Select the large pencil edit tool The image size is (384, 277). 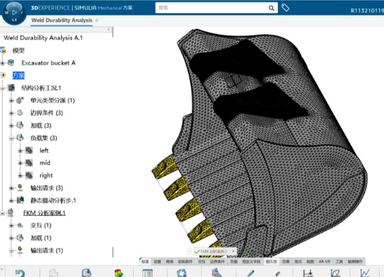250,273
